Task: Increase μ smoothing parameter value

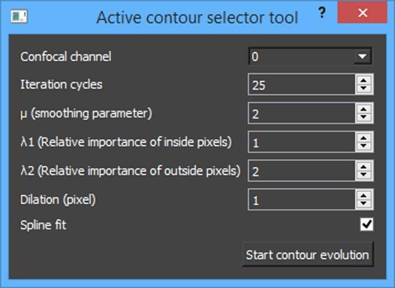Action: [x=364, y=109]
